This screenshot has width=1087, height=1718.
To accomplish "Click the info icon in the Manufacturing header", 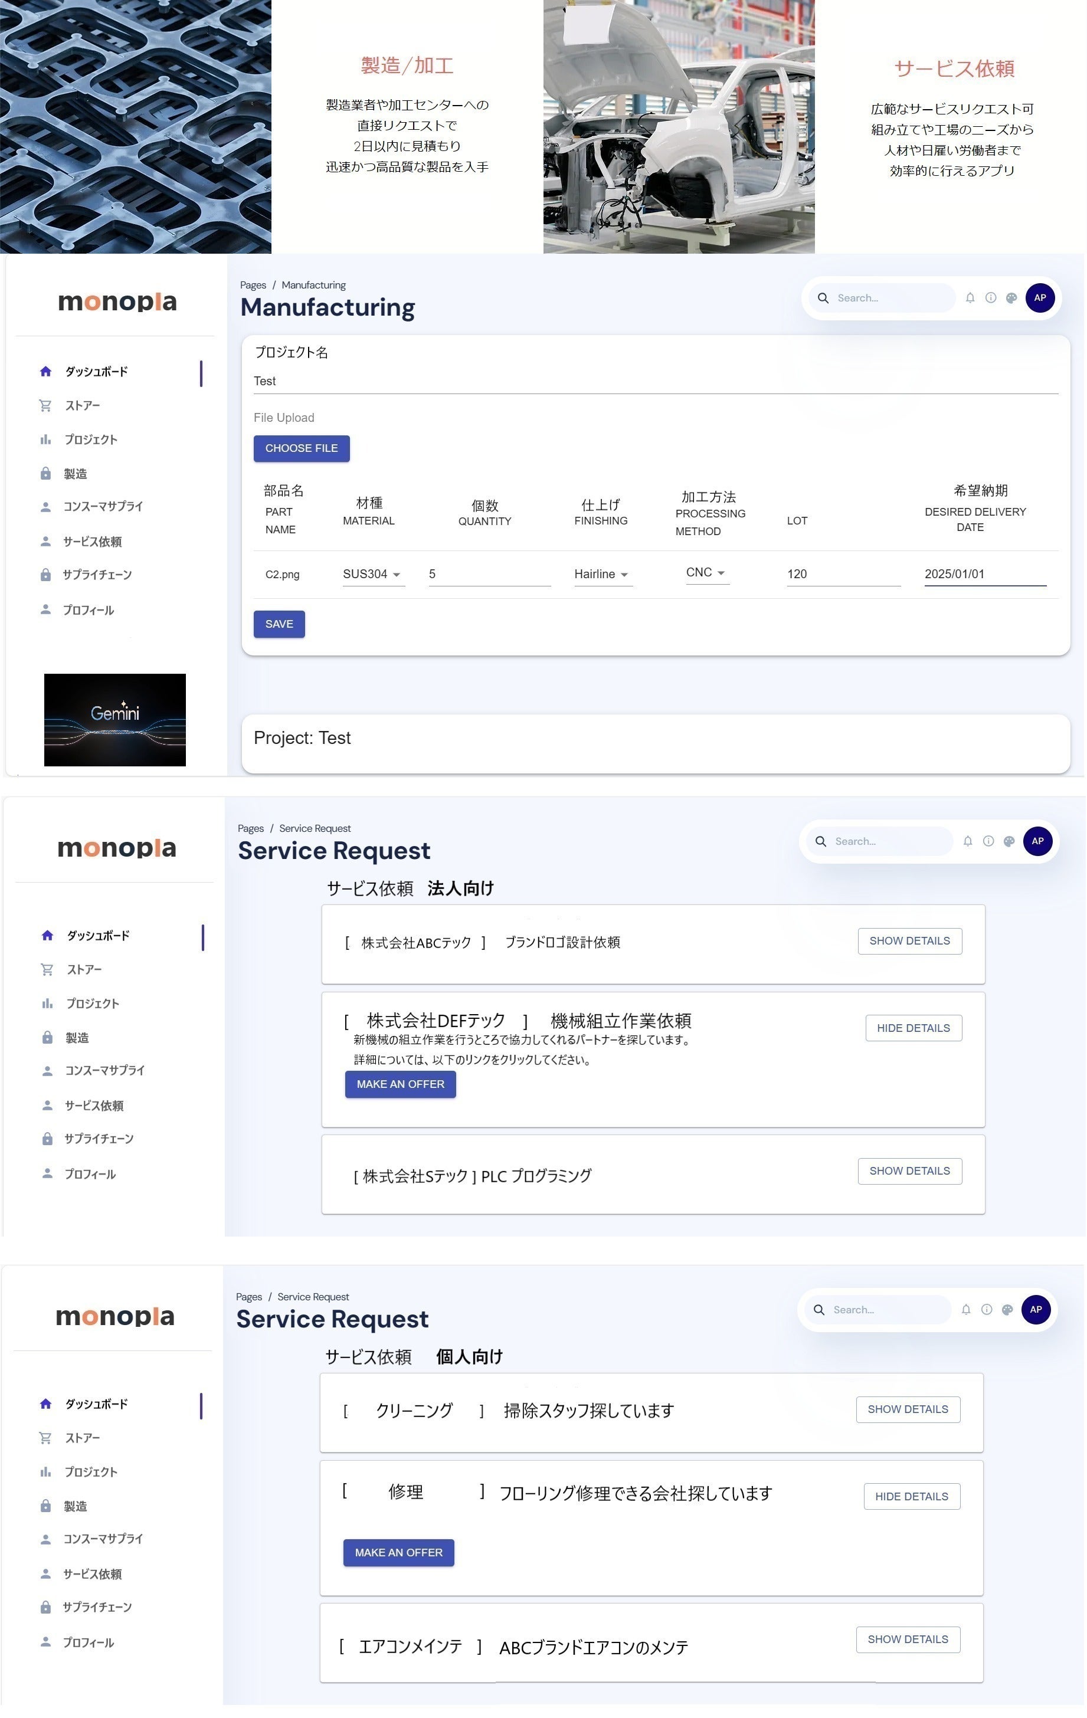I will (991, 298).
